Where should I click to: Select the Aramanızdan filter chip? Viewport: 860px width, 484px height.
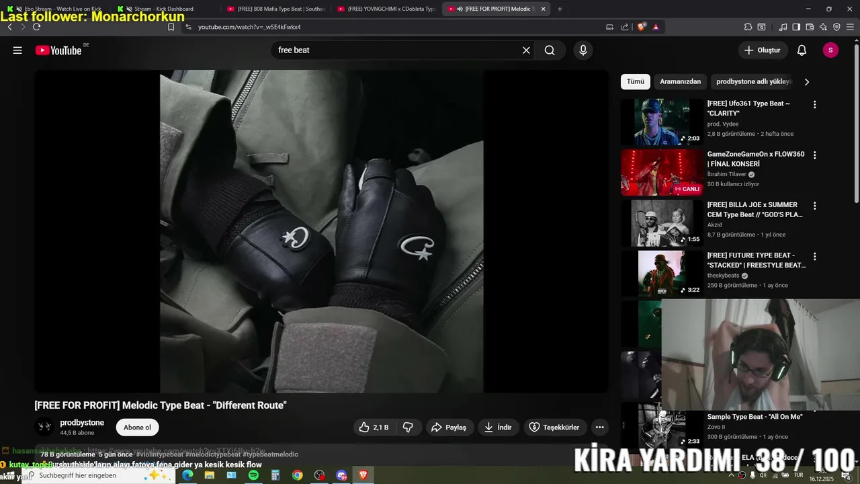click(x=680, y=81)
